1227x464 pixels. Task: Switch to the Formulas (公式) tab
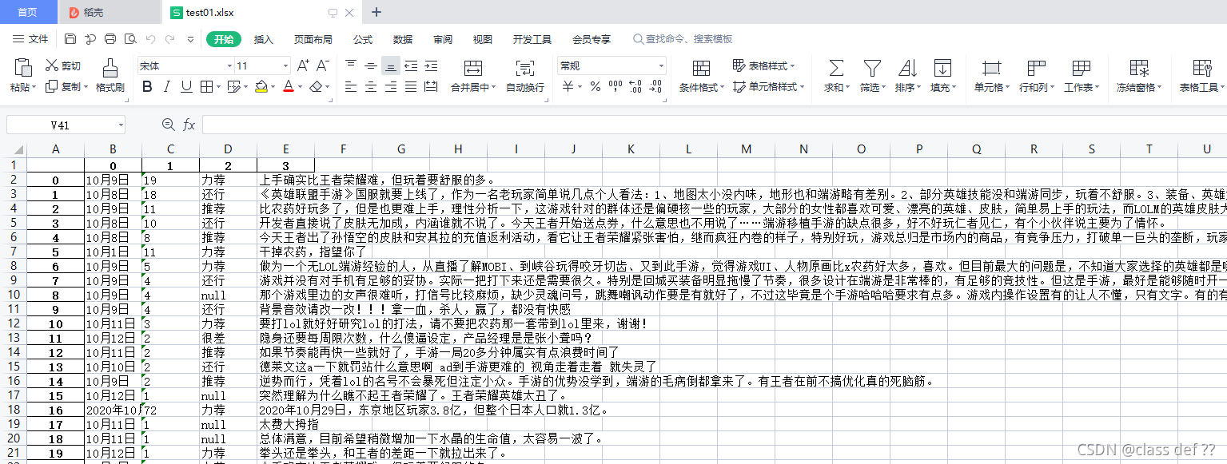[x=363, y=39]
